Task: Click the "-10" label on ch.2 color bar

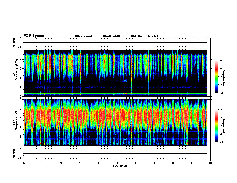Action: click(221, 142)
